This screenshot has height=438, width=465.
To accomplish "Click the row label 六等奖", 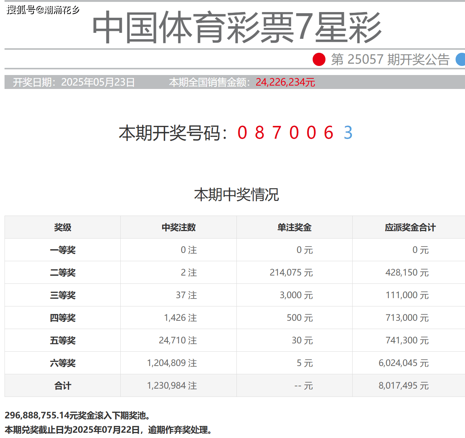I will click(x=63, y=363).
